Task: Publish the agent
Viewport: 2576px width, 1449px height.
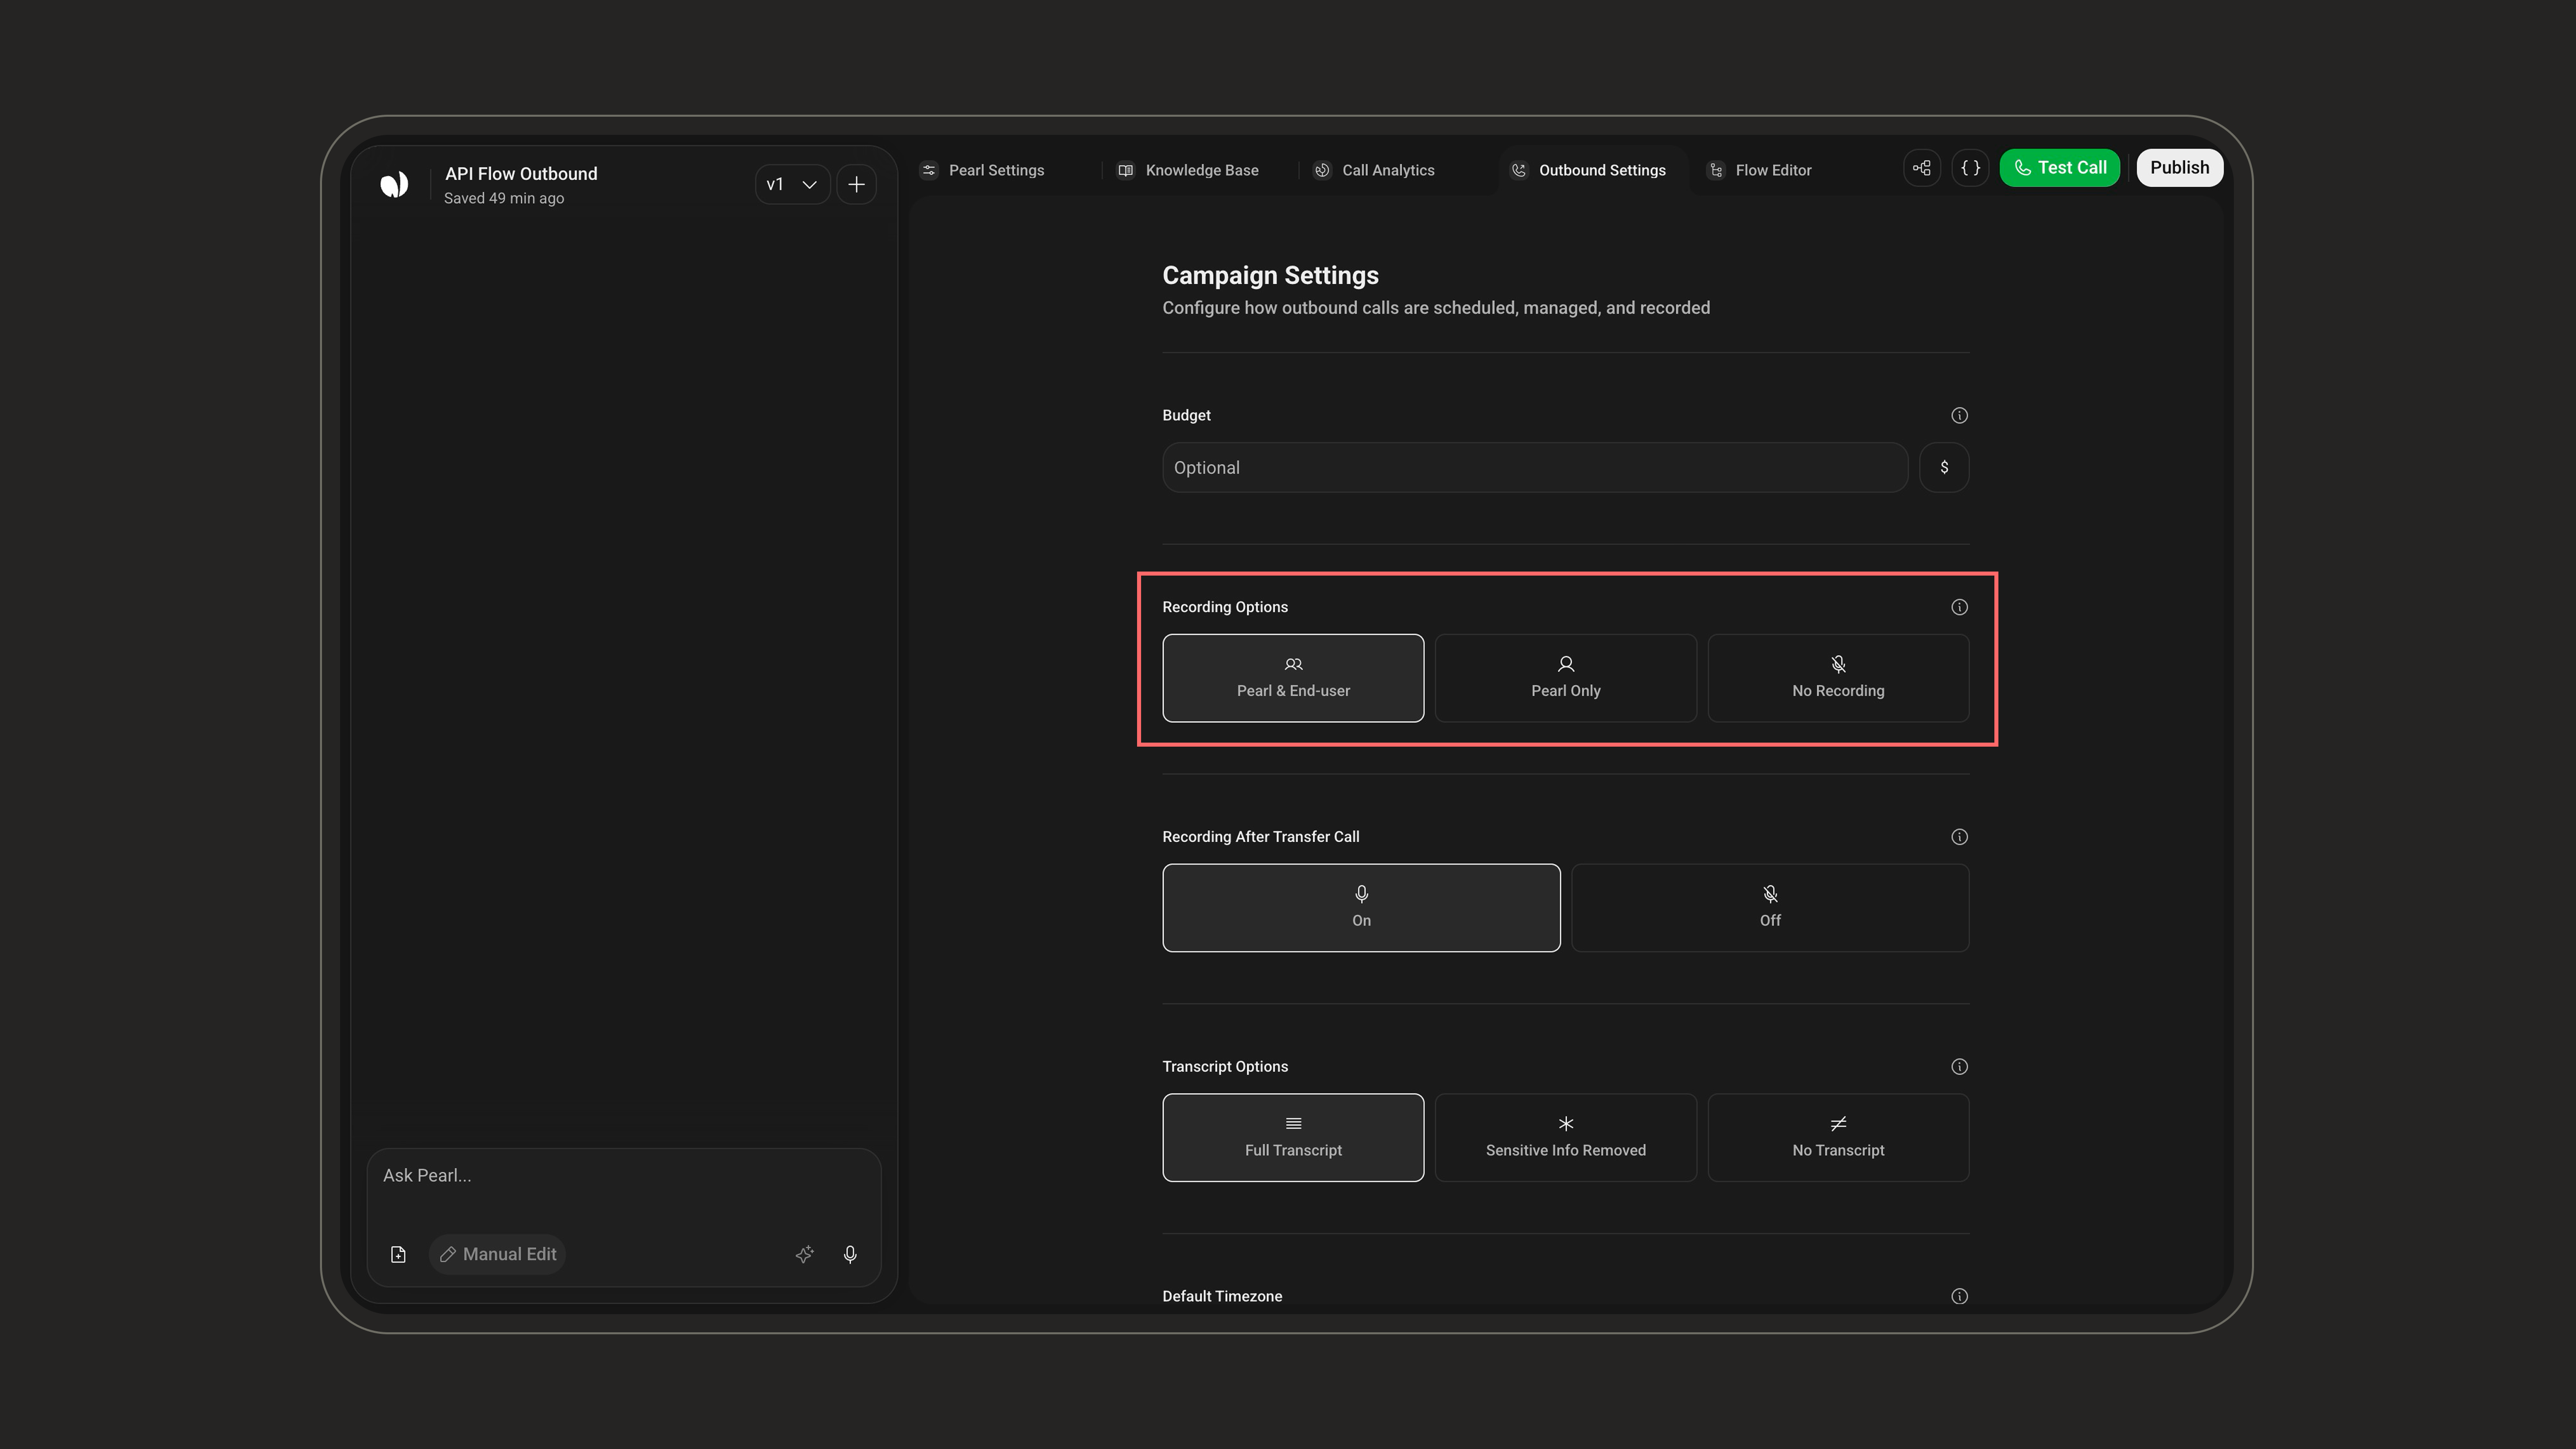Action: click(2180, 168)
